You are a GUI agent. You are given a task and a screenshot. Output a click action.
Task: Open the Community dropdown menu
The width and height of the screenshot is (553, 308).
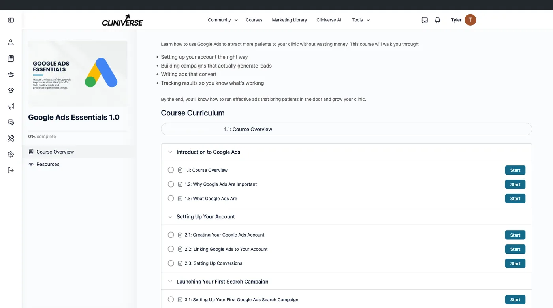point(223,20)
